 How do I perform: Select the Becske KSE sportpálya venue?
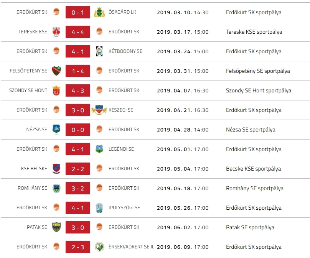click(x=254, y=169)
